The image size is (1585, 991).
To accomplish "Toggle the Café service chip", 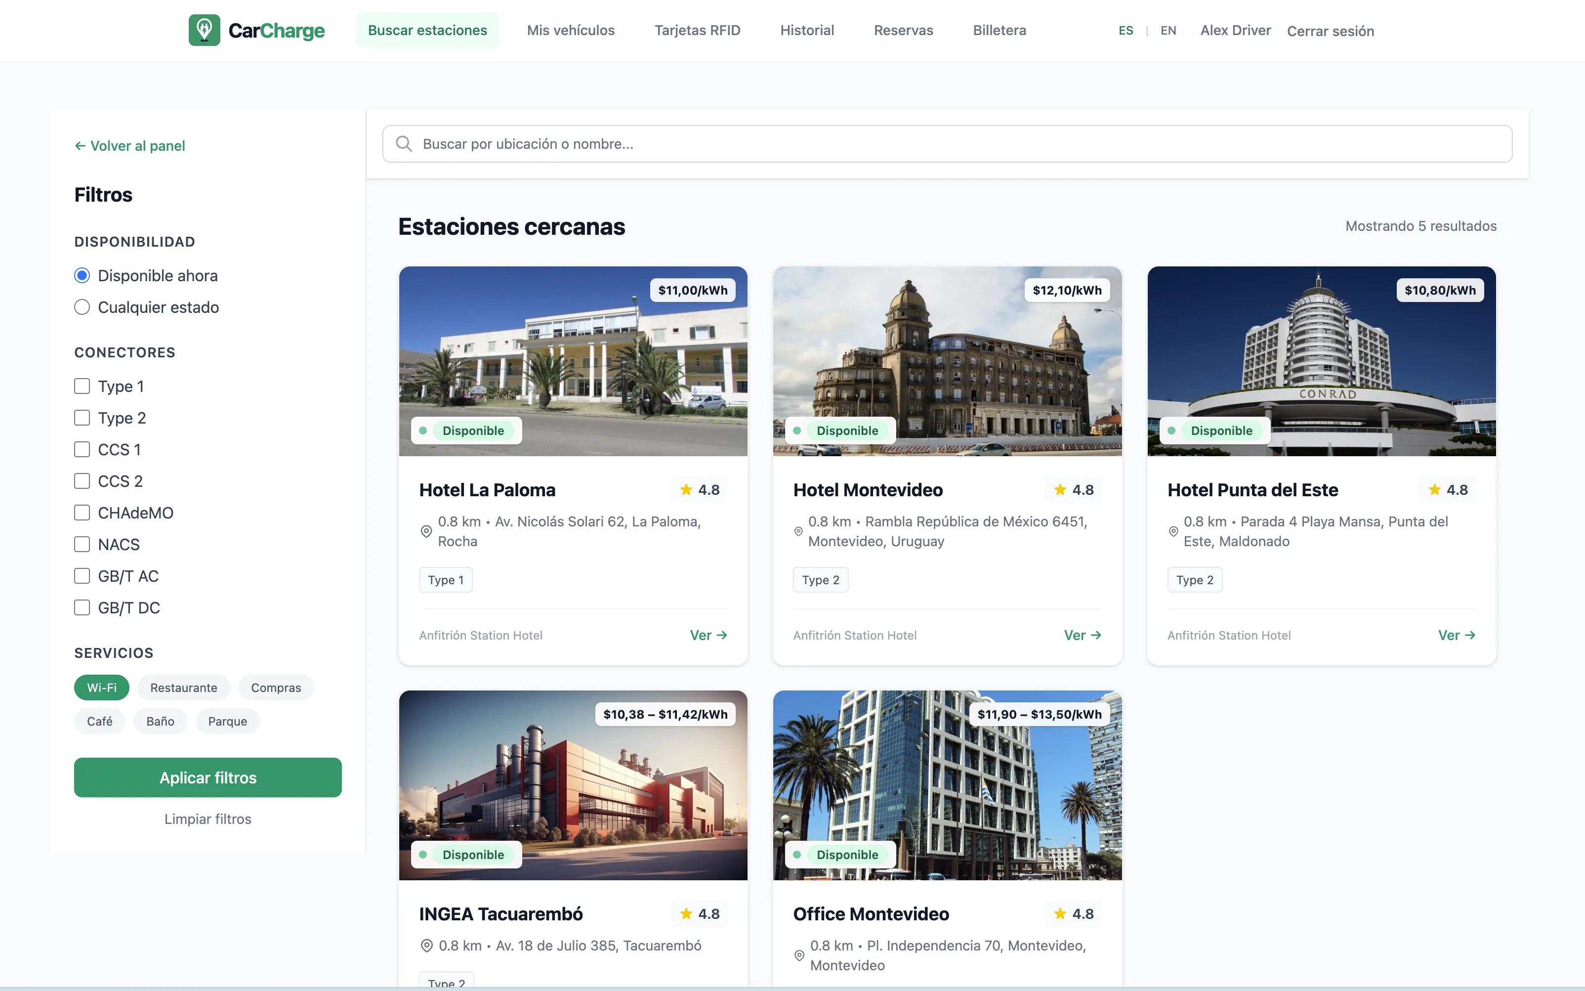I will tap(99, 721).
